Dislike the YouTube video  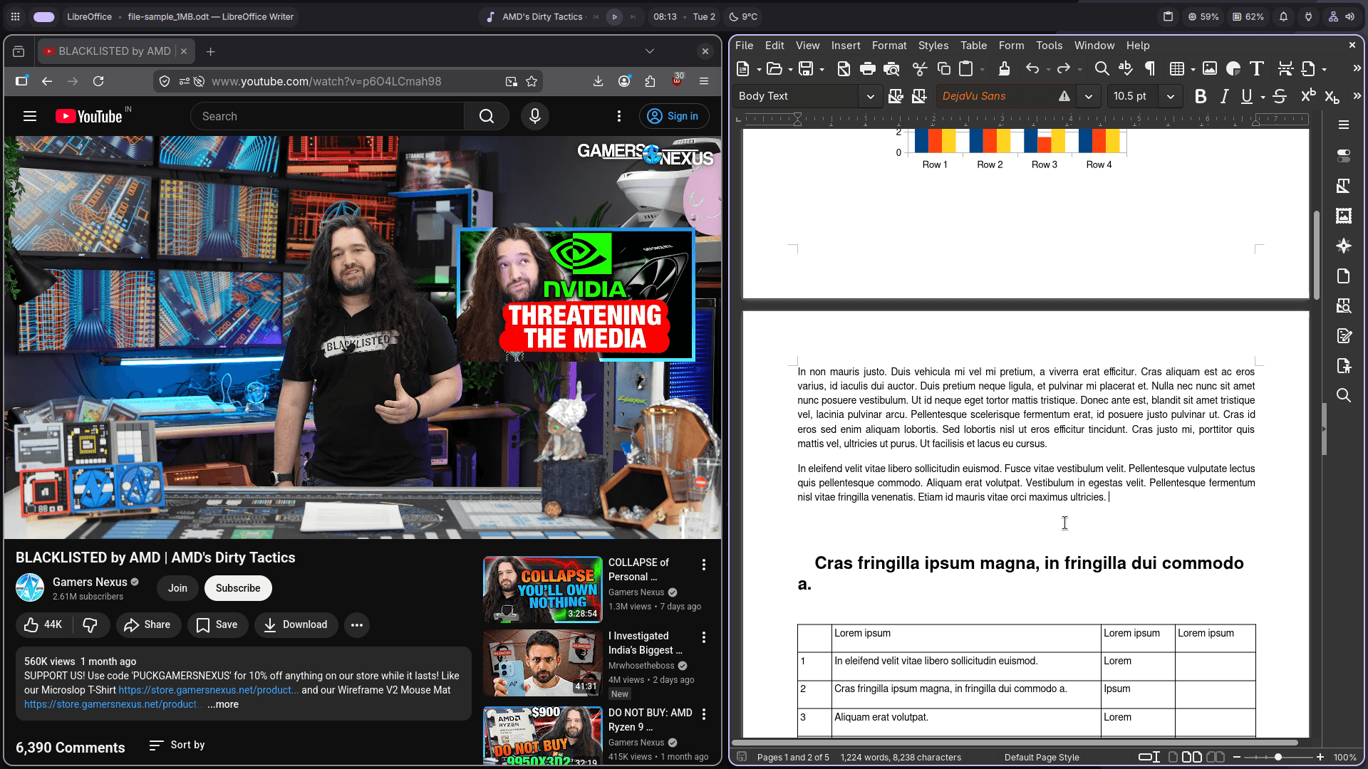pos(90,624)
